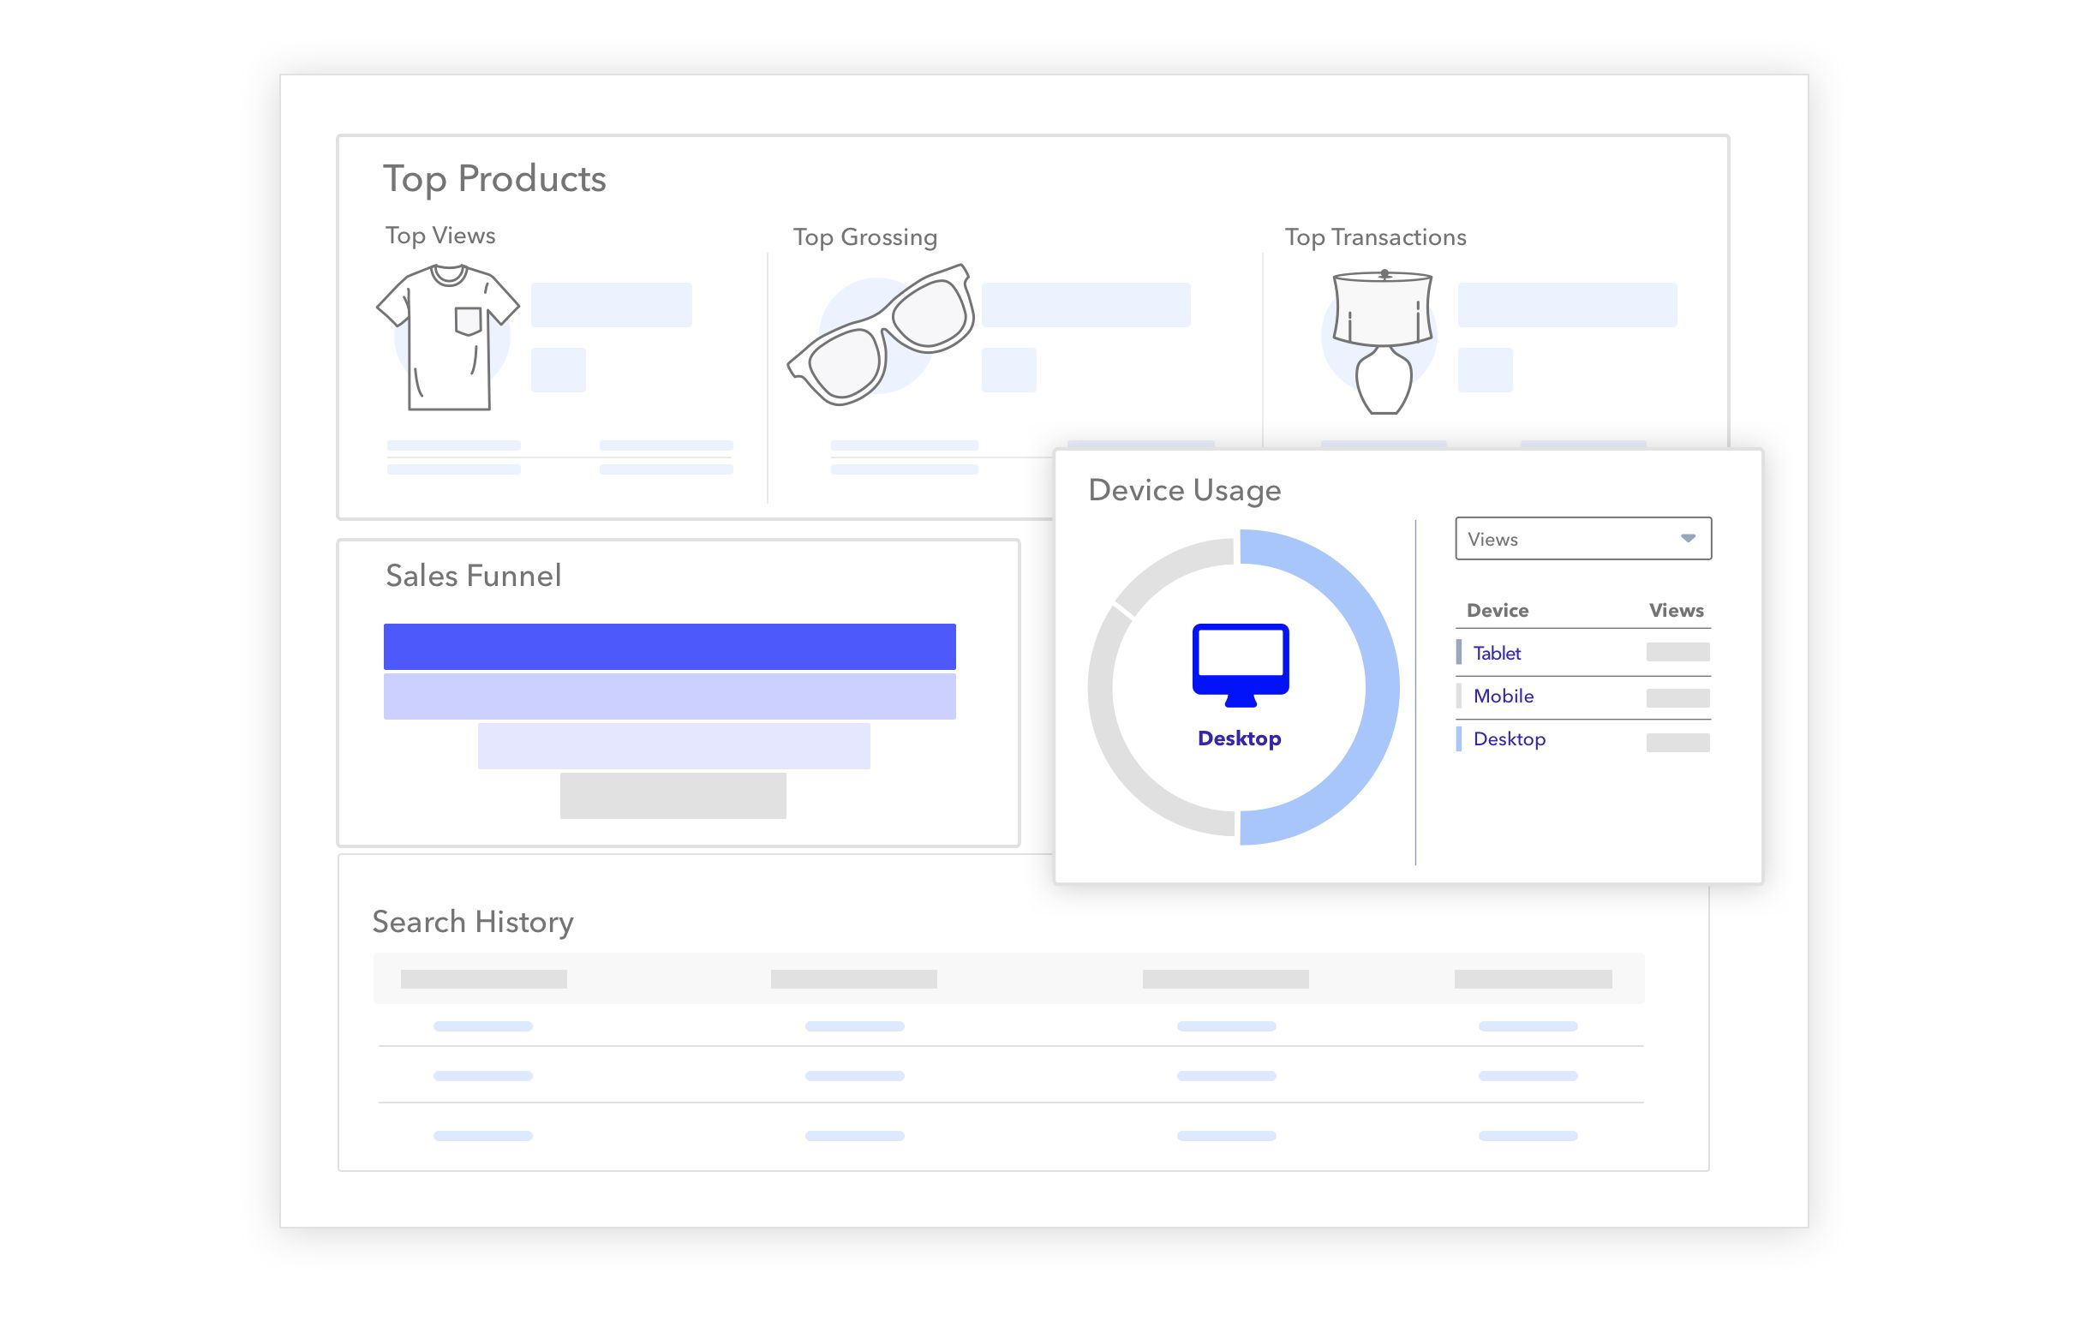
Task: Click the gray bottom funnel bar
Action: tap(673, 796)
